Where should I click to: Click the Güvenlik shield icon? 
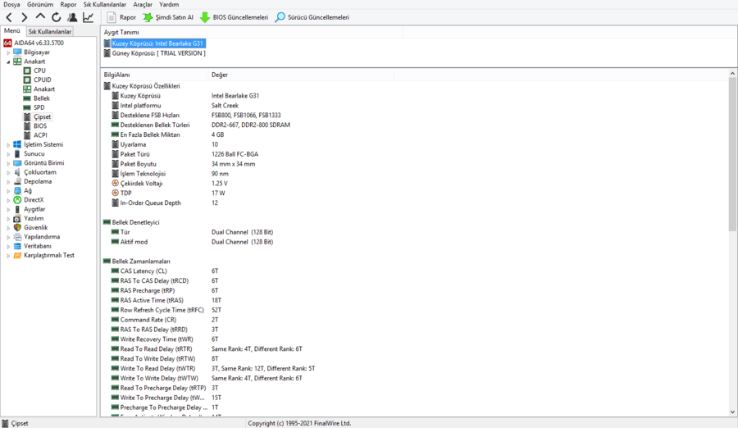pos(17,227)
